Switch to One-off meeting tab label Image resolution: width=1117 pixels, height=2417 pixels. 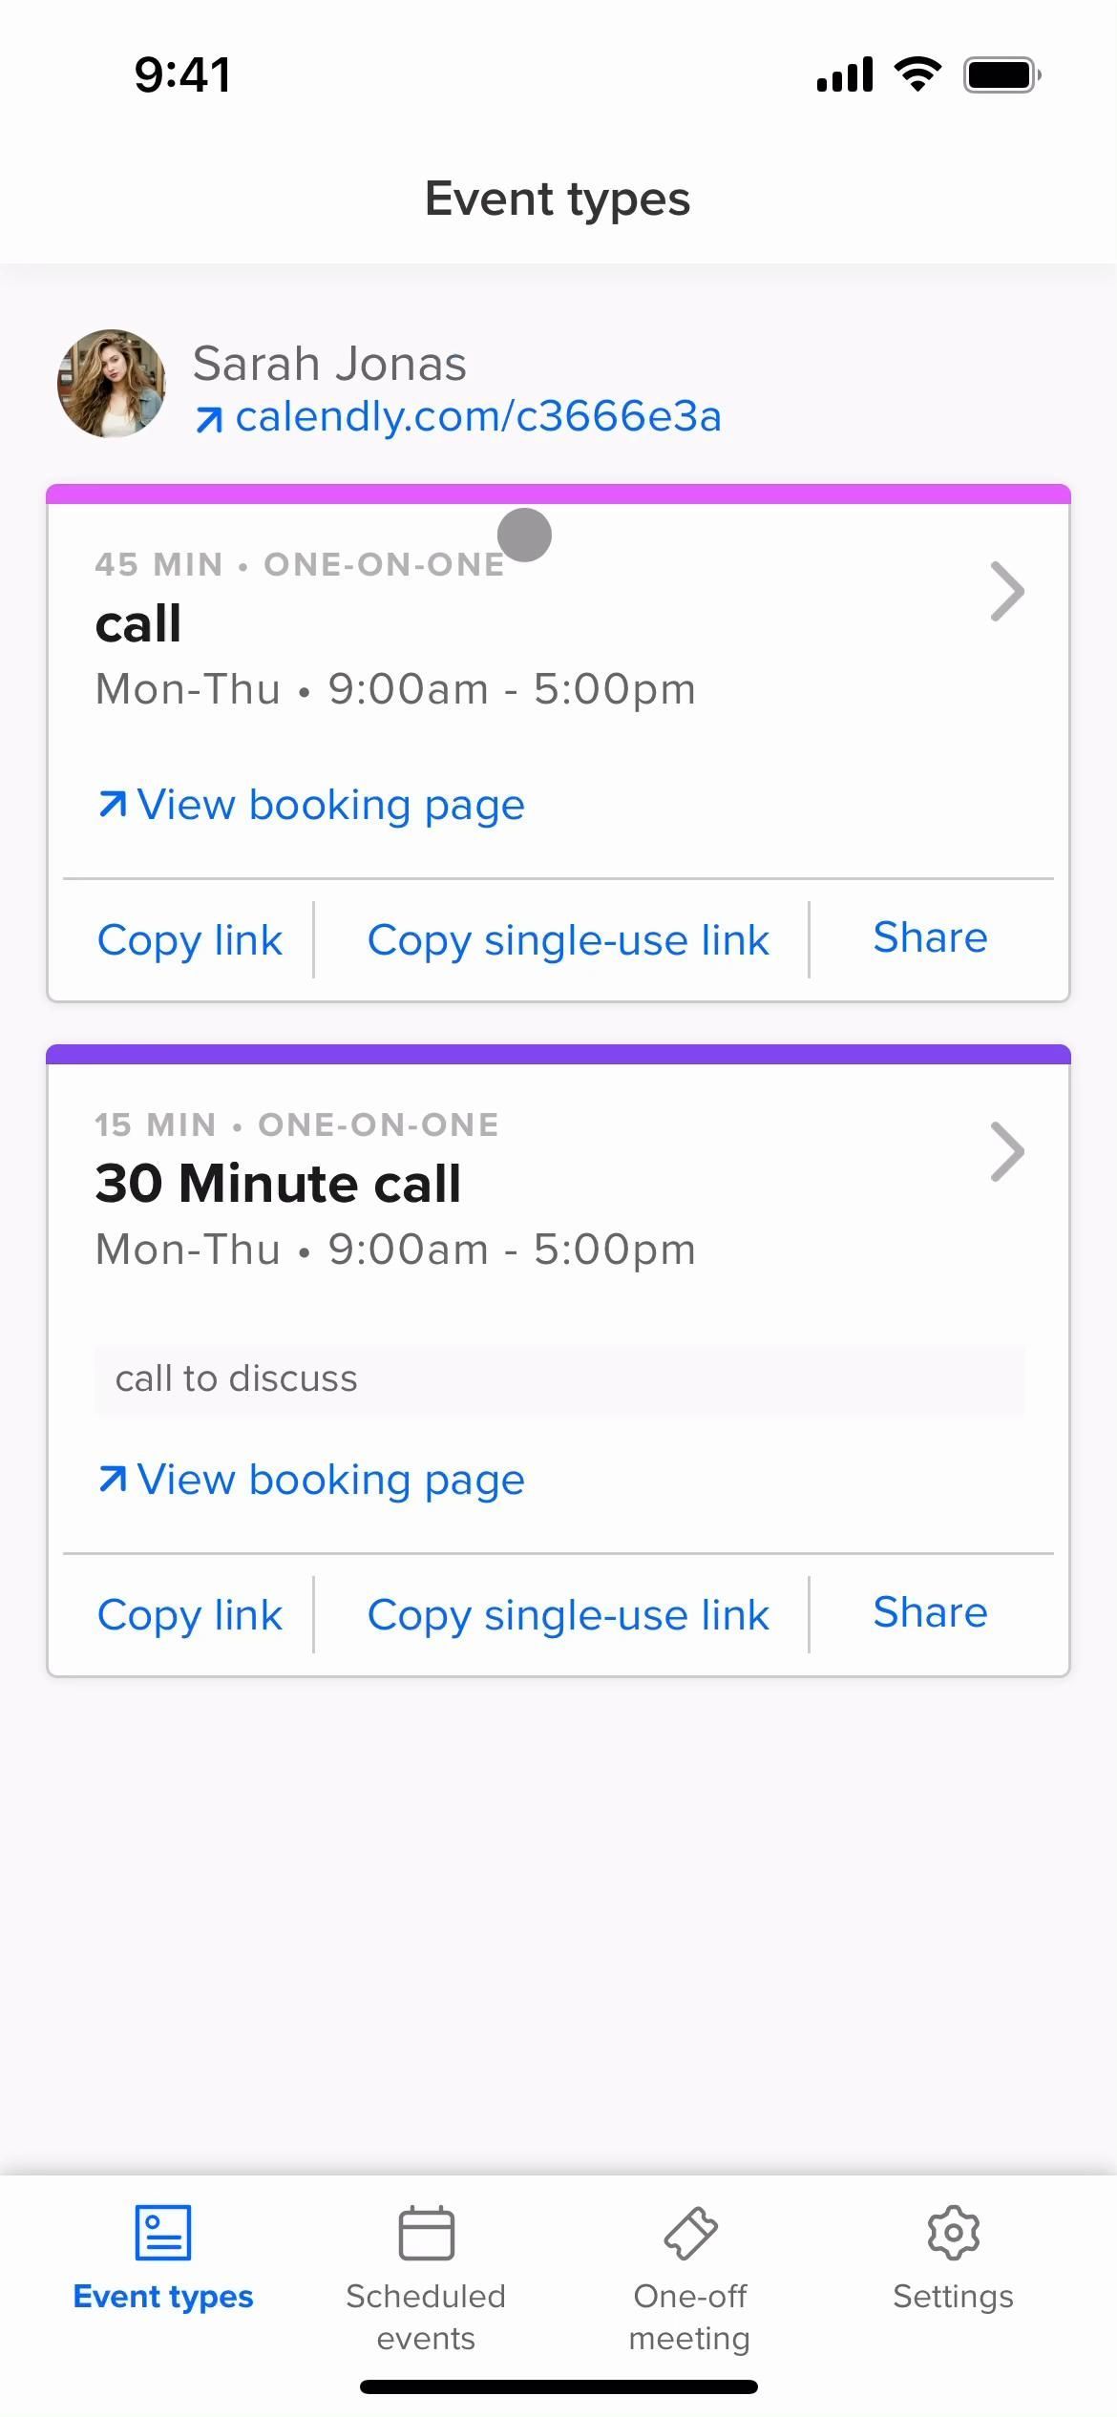coord(689,2317)
